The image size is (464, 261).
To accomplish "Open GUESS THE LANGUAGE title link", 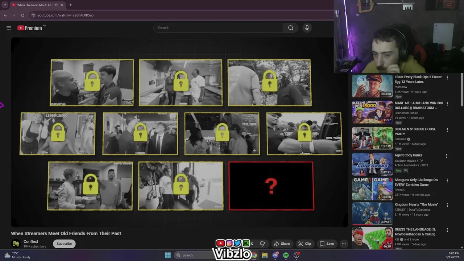I will 415,232.
